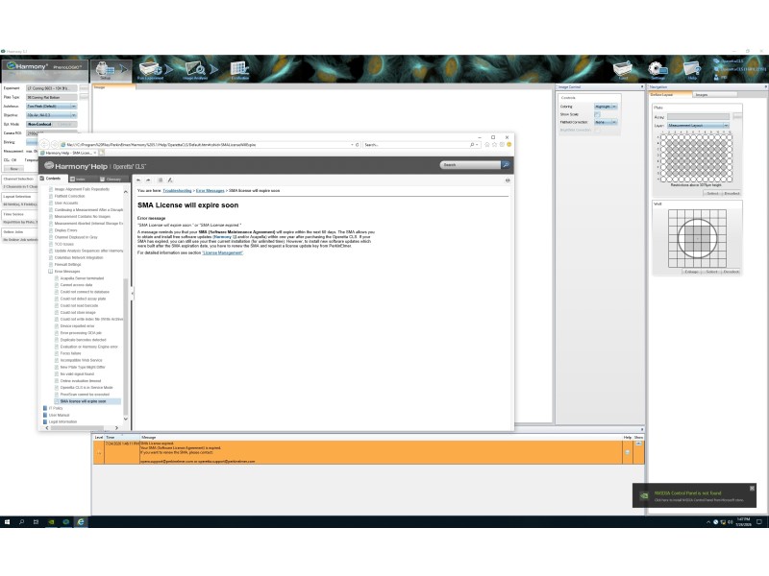Click Enlarge button under well view

[691, 272]
